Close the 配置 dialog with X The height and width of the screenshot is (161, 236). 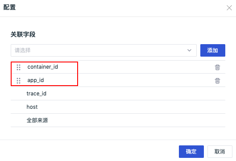click(x=229, y=8)
